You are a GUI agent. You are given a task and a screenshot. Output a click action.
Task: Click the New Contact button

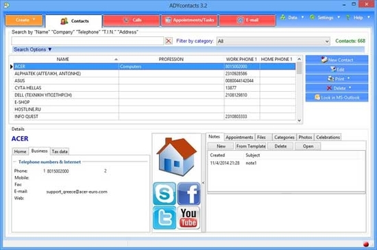point(337,60)
